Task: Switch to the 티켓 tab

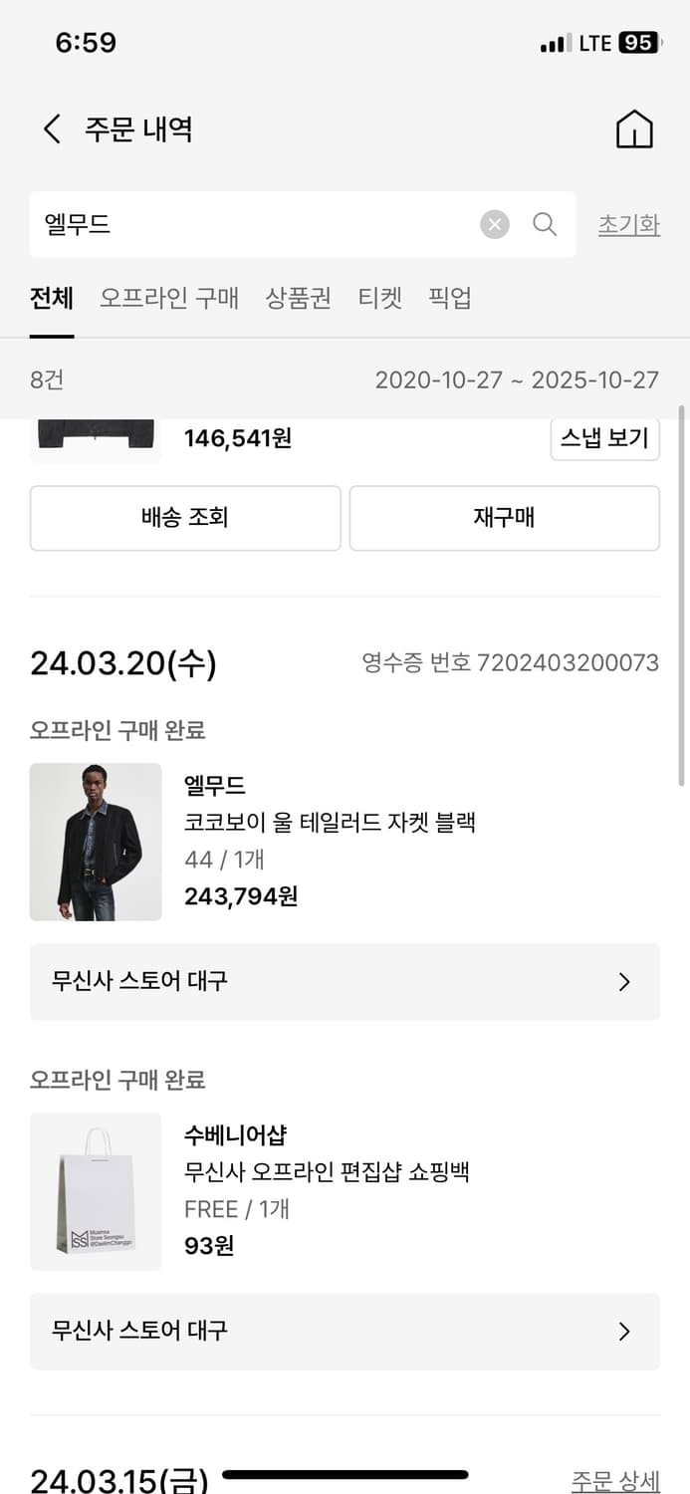Action: click(x=380, y=298)
